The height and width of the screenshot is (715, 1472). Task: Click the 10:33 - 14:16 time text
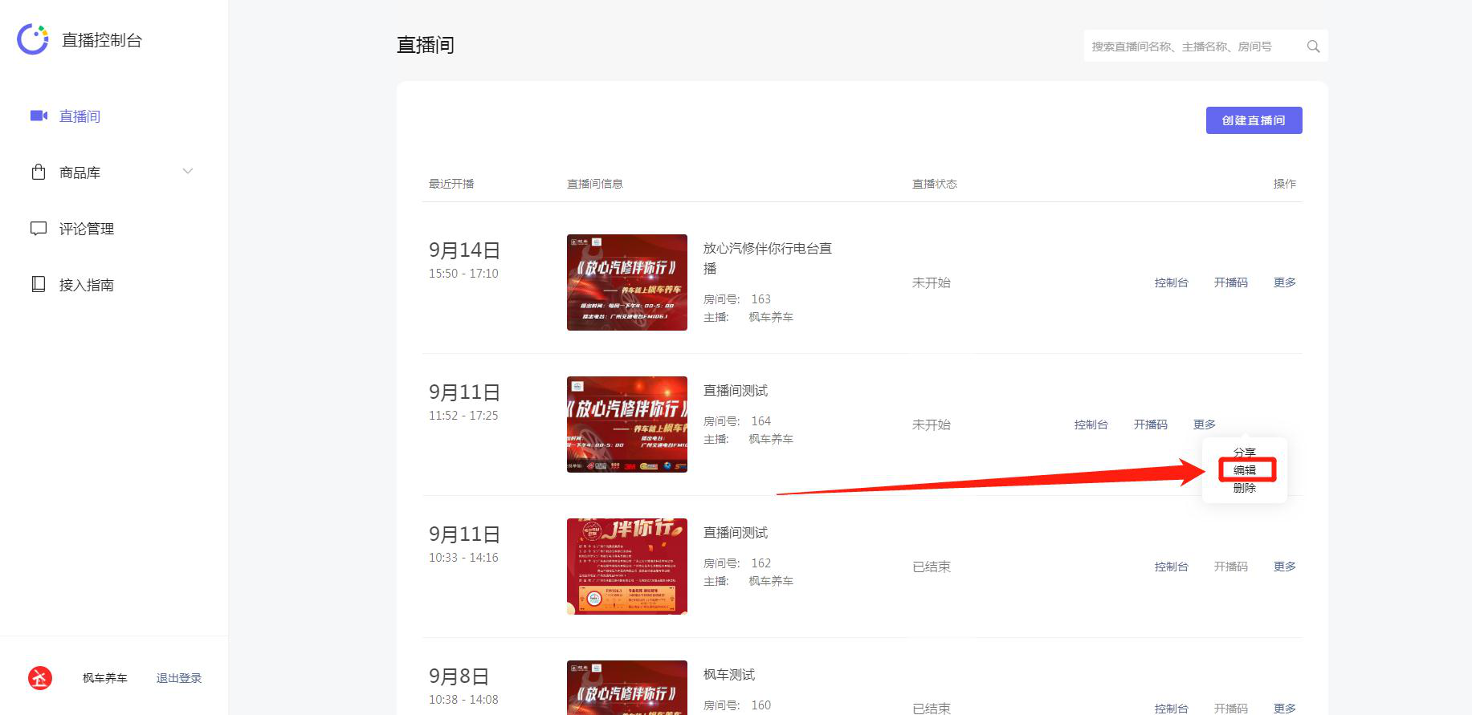click(463, 558)
